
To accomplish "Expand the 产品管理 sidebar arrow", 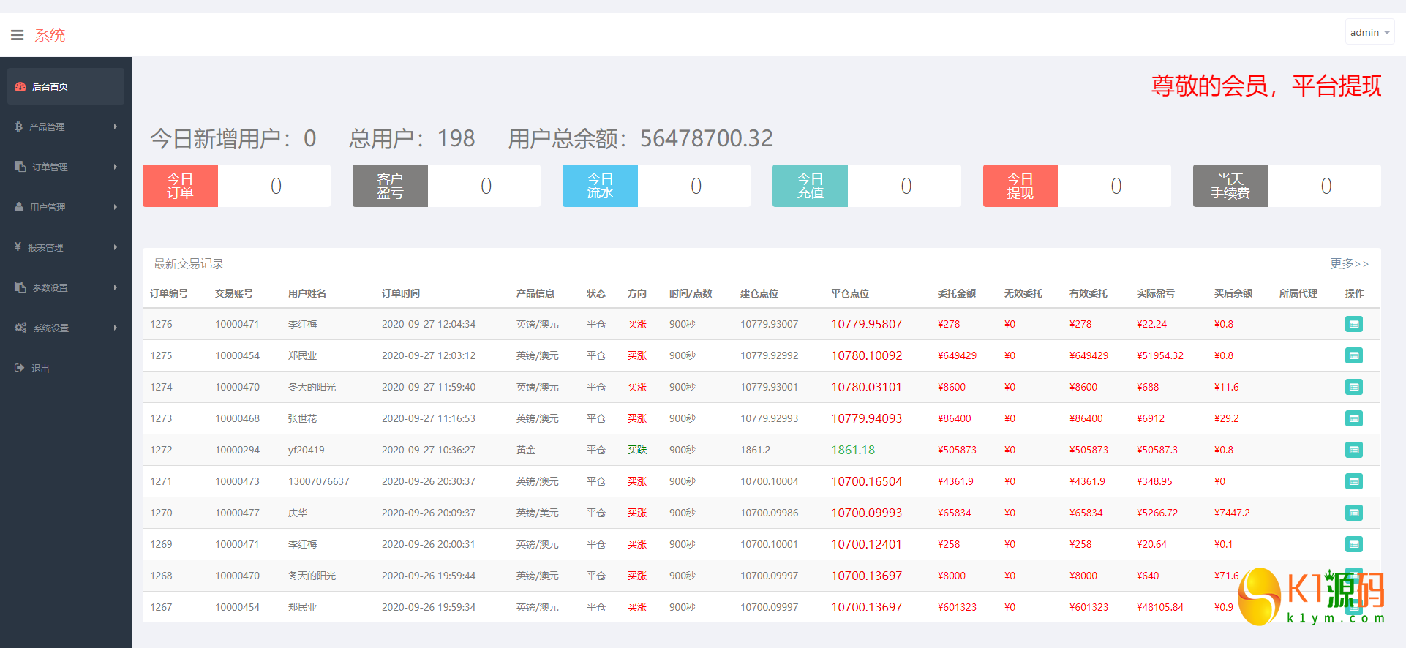I will (116, 127).
